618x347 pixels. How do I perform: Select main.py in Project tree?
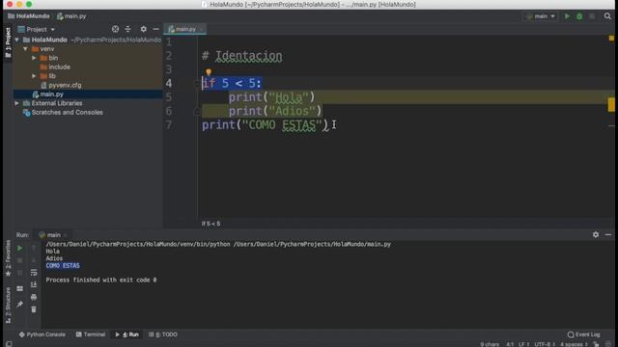coord(51,94)
